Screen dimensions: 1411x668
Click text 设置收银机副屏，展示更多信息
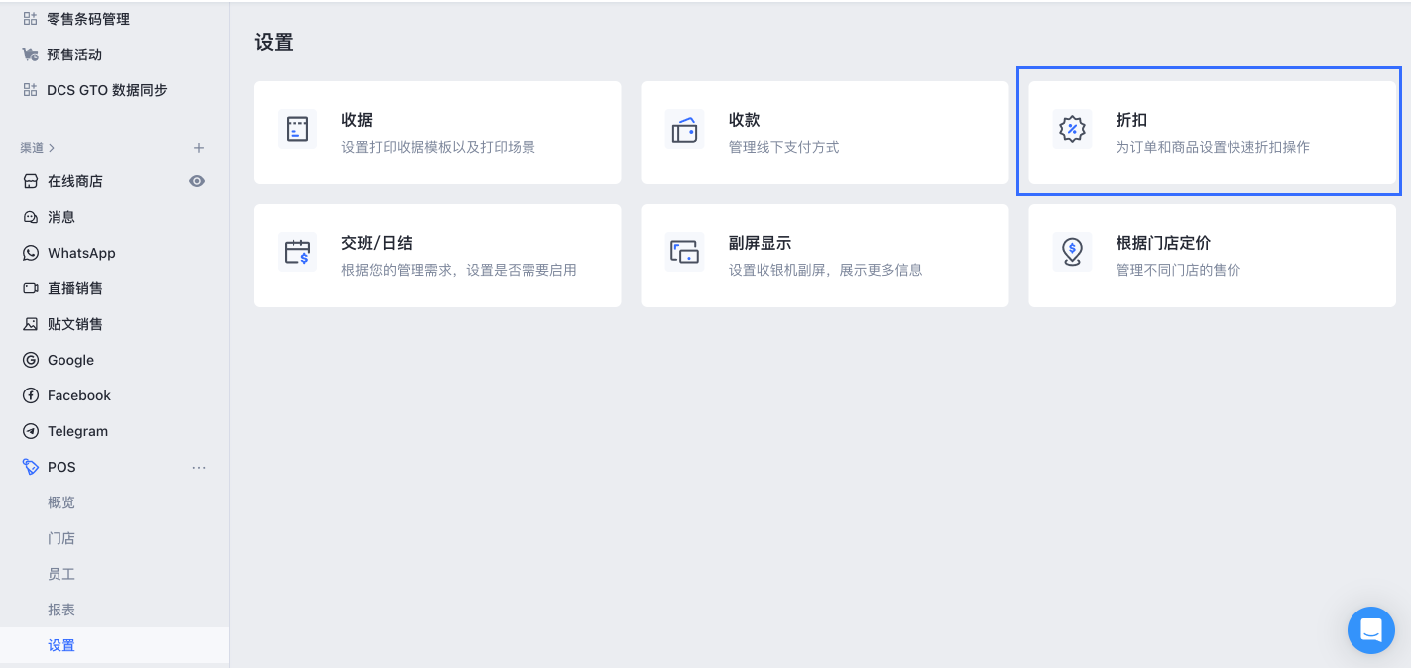826,270
